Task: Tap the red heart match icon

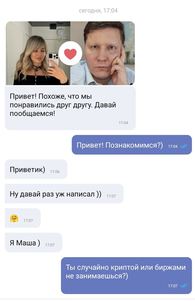Action: 70,53
